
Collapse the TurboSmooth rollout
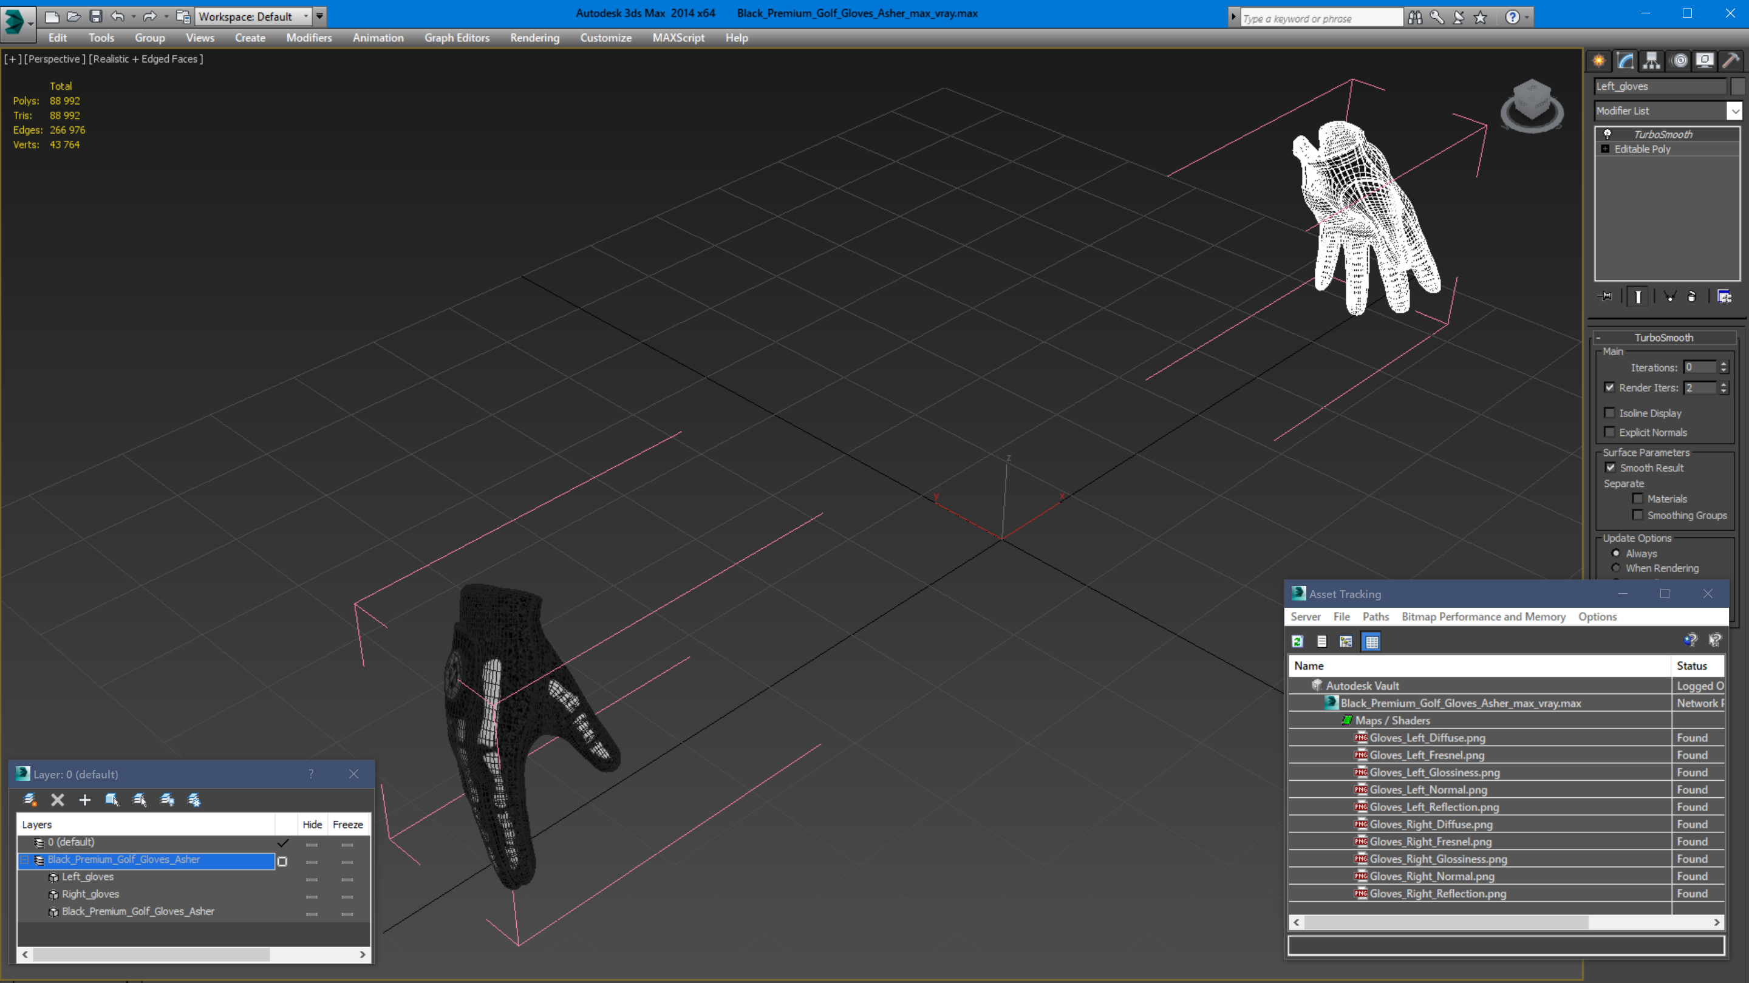click(x=1599, y=338)
